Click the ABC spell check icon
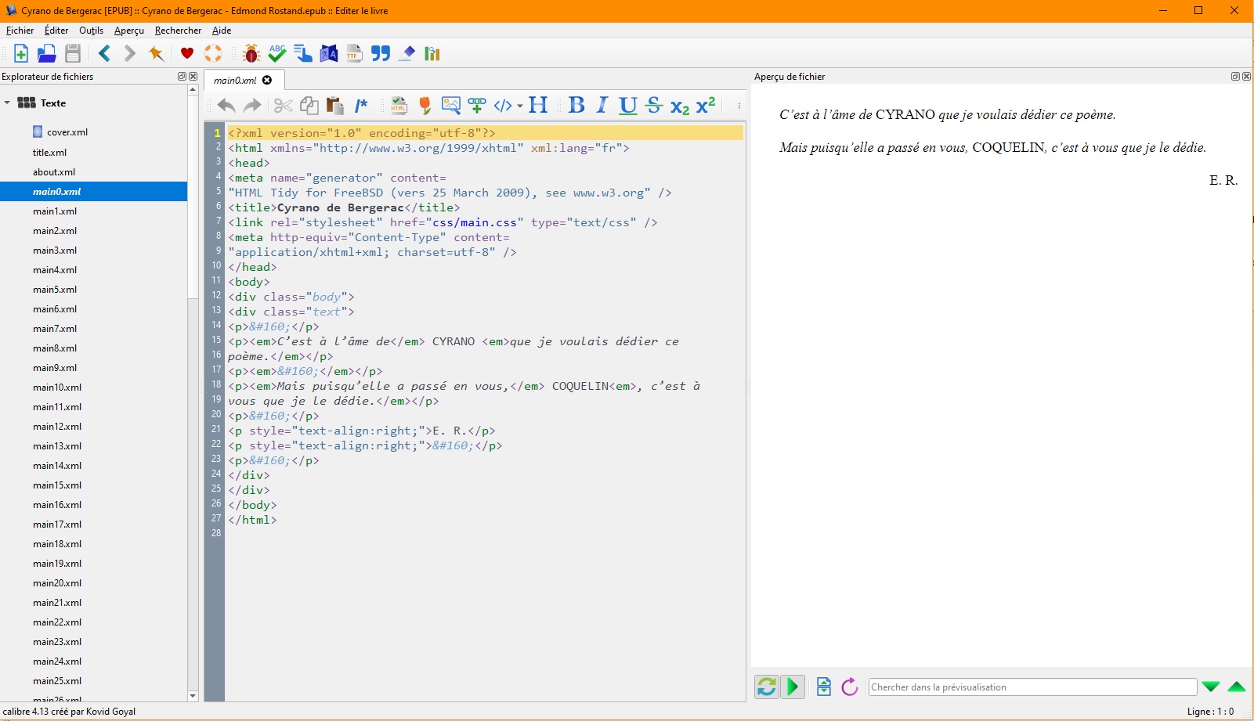Image resolution: width=1254 pixels, height=721 pixels. (276, 53)
